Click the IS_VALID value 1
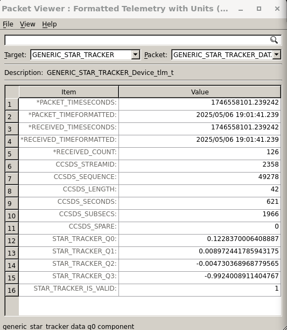The image size is (287, 330). (277, 288)
